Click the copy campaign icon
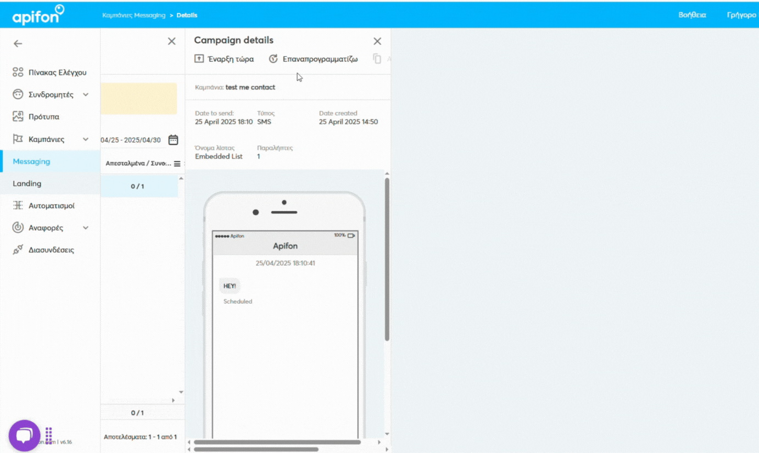This screenshot has width=759, height=453. tap(377, 59)
